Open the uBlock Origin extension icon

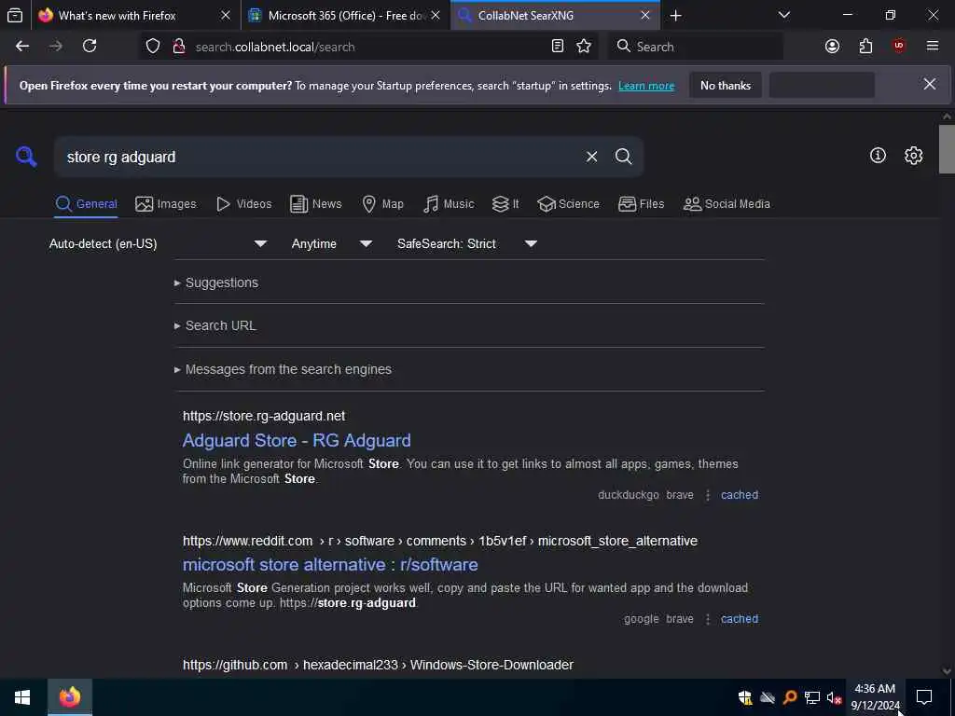pos(899,47)
